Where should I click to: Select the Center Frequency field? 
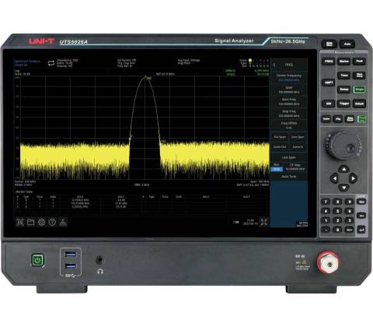tap(289, 78)
